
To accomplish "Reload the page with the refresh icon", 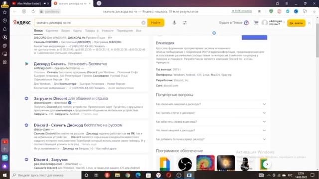I will (x=33, y=11).
